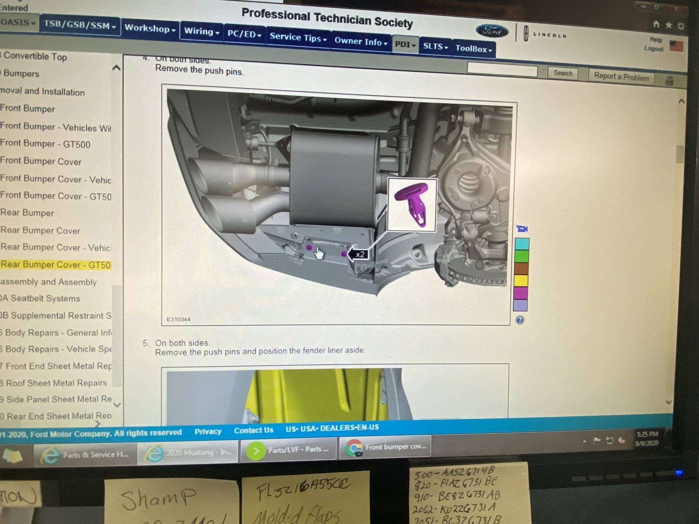Select the cyan color swatch
Viewport: 699px width, 524px height.
point(522,243)
